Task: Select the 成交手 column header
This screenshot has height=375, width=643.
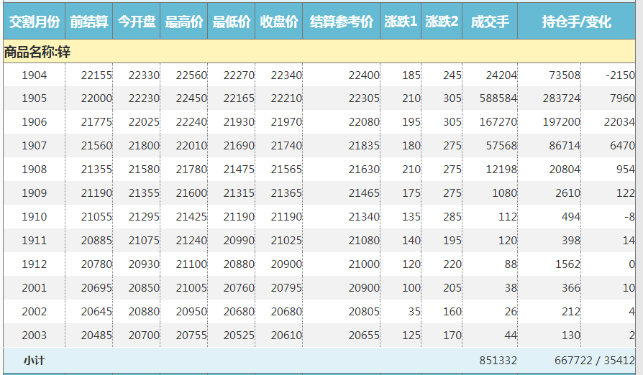Action: point(490,22)
